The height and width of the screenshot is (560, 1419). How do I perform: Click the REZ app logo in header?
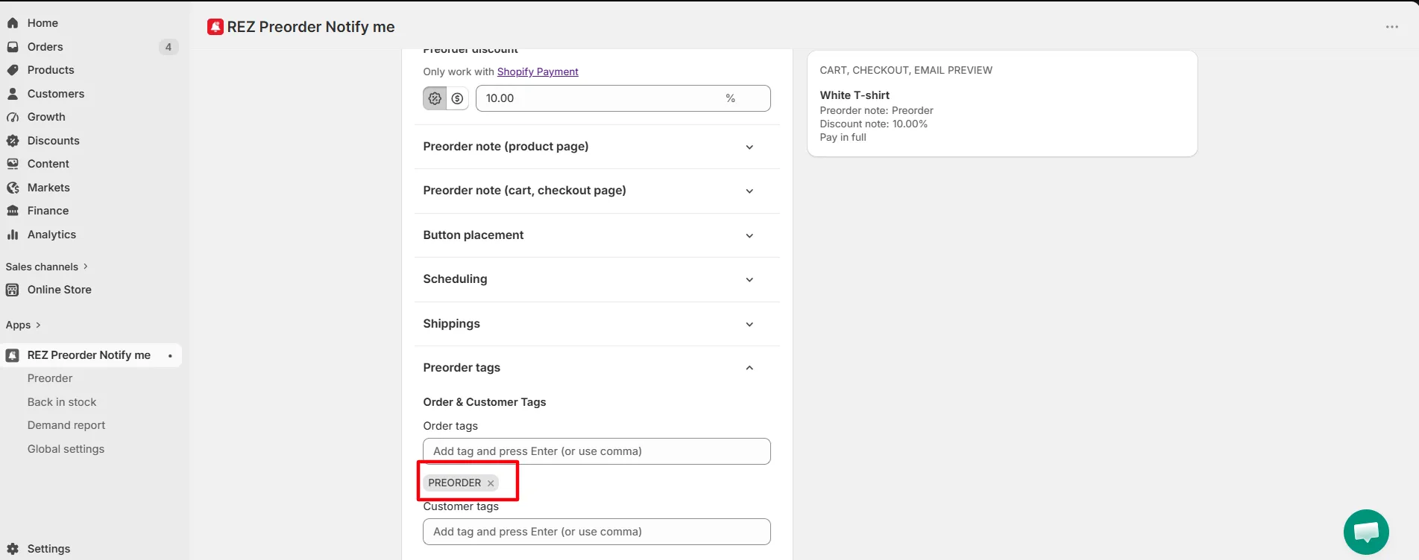pyautogui.click(x=215, y=27)
